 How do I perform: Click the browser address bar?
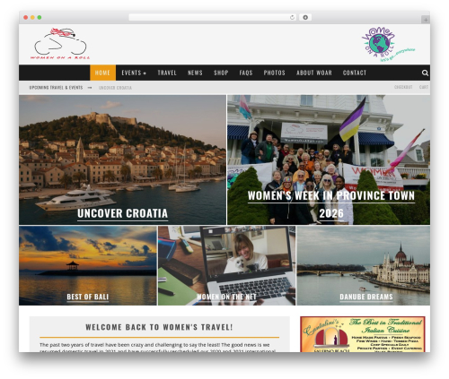pyautogui.click(x=208, y=17)
